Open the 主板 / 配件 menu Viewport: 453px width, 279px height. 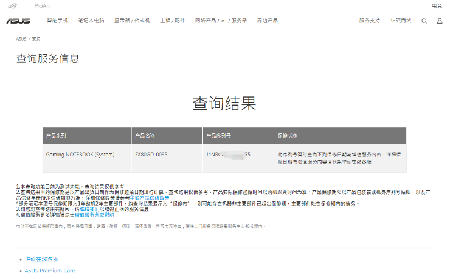[172, 21]
